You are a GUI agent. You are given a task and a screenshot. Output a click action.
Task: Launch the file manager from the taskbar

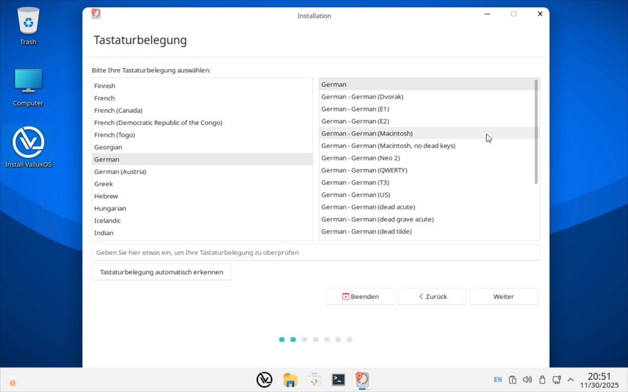(290, 380)
